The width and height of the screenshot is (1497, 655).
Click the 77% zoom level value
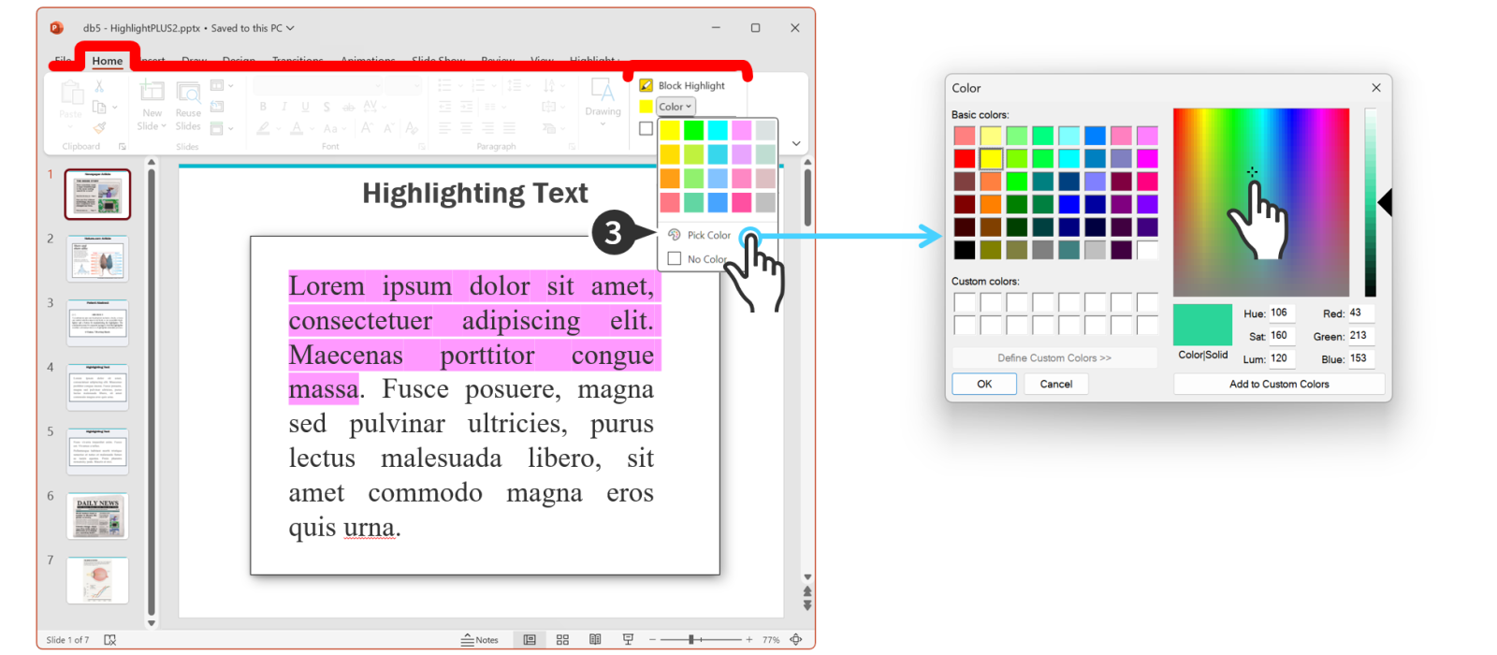[771, 640]
